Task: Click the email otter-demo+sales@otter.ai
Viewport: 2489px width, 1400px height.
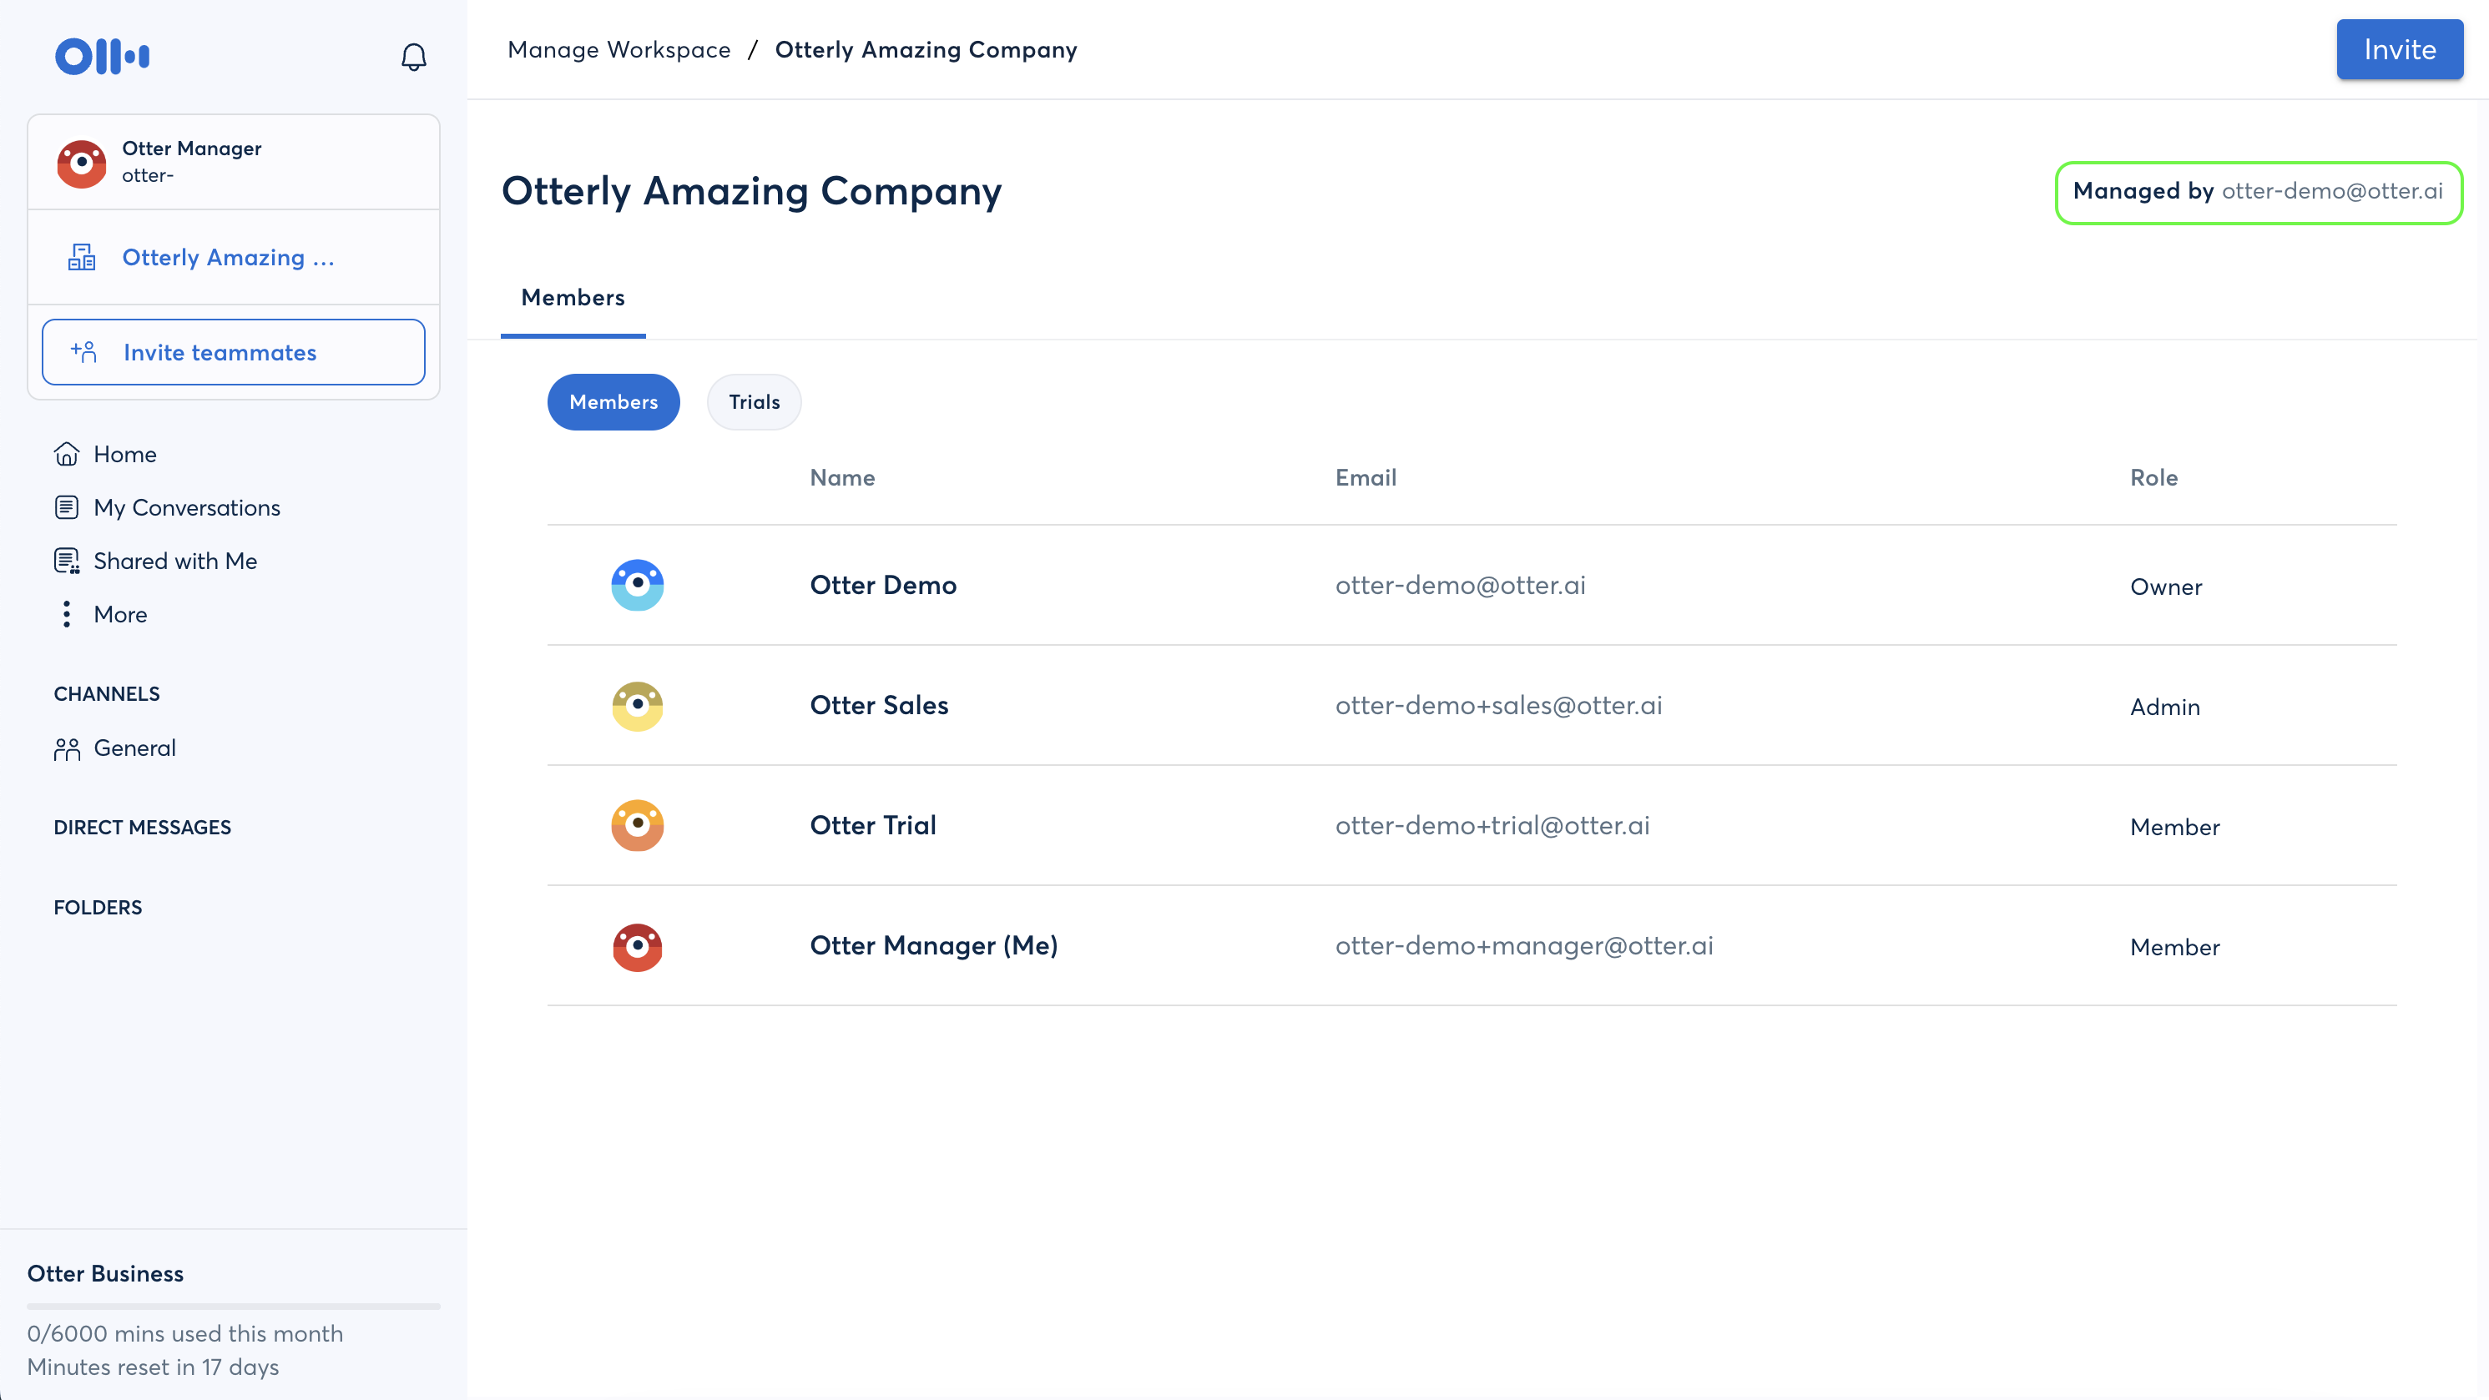Action: [x=1498, y=705]
